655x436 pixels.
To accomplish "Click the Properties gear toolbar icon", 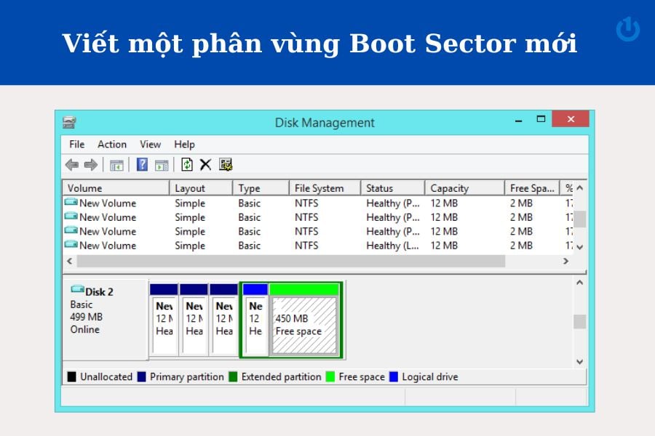I will (226, 164).
